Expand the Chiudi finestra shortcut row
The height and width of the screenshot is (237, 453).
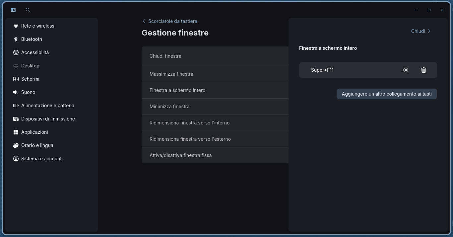click(x=215, y=56)
